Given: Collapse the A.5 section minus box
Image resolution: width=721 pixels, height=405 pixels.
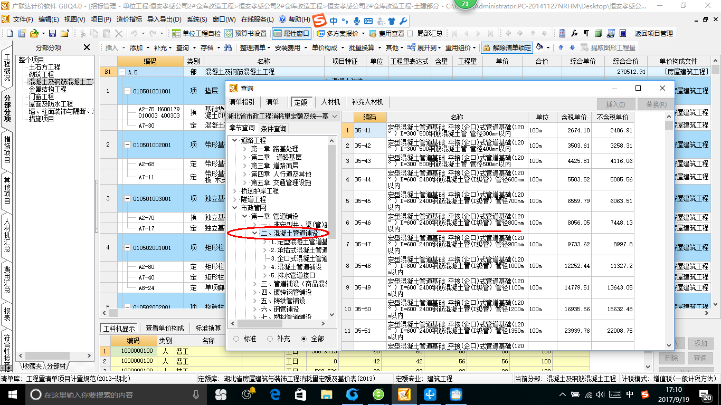Looking at the screenshot, I should coord(122,72).
